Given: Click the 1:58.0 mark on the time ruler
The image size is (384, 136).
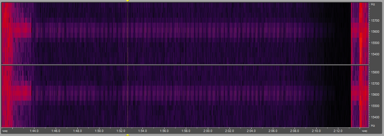Looking at the screenshot, I should tap(186, 131).
